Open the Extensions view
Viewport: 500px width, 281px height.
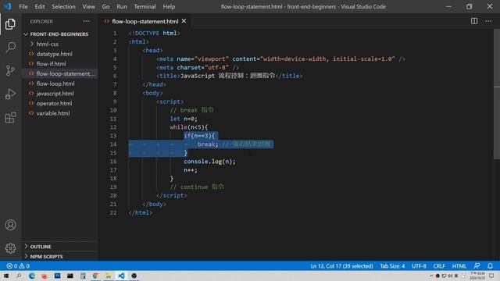point(10,117)
